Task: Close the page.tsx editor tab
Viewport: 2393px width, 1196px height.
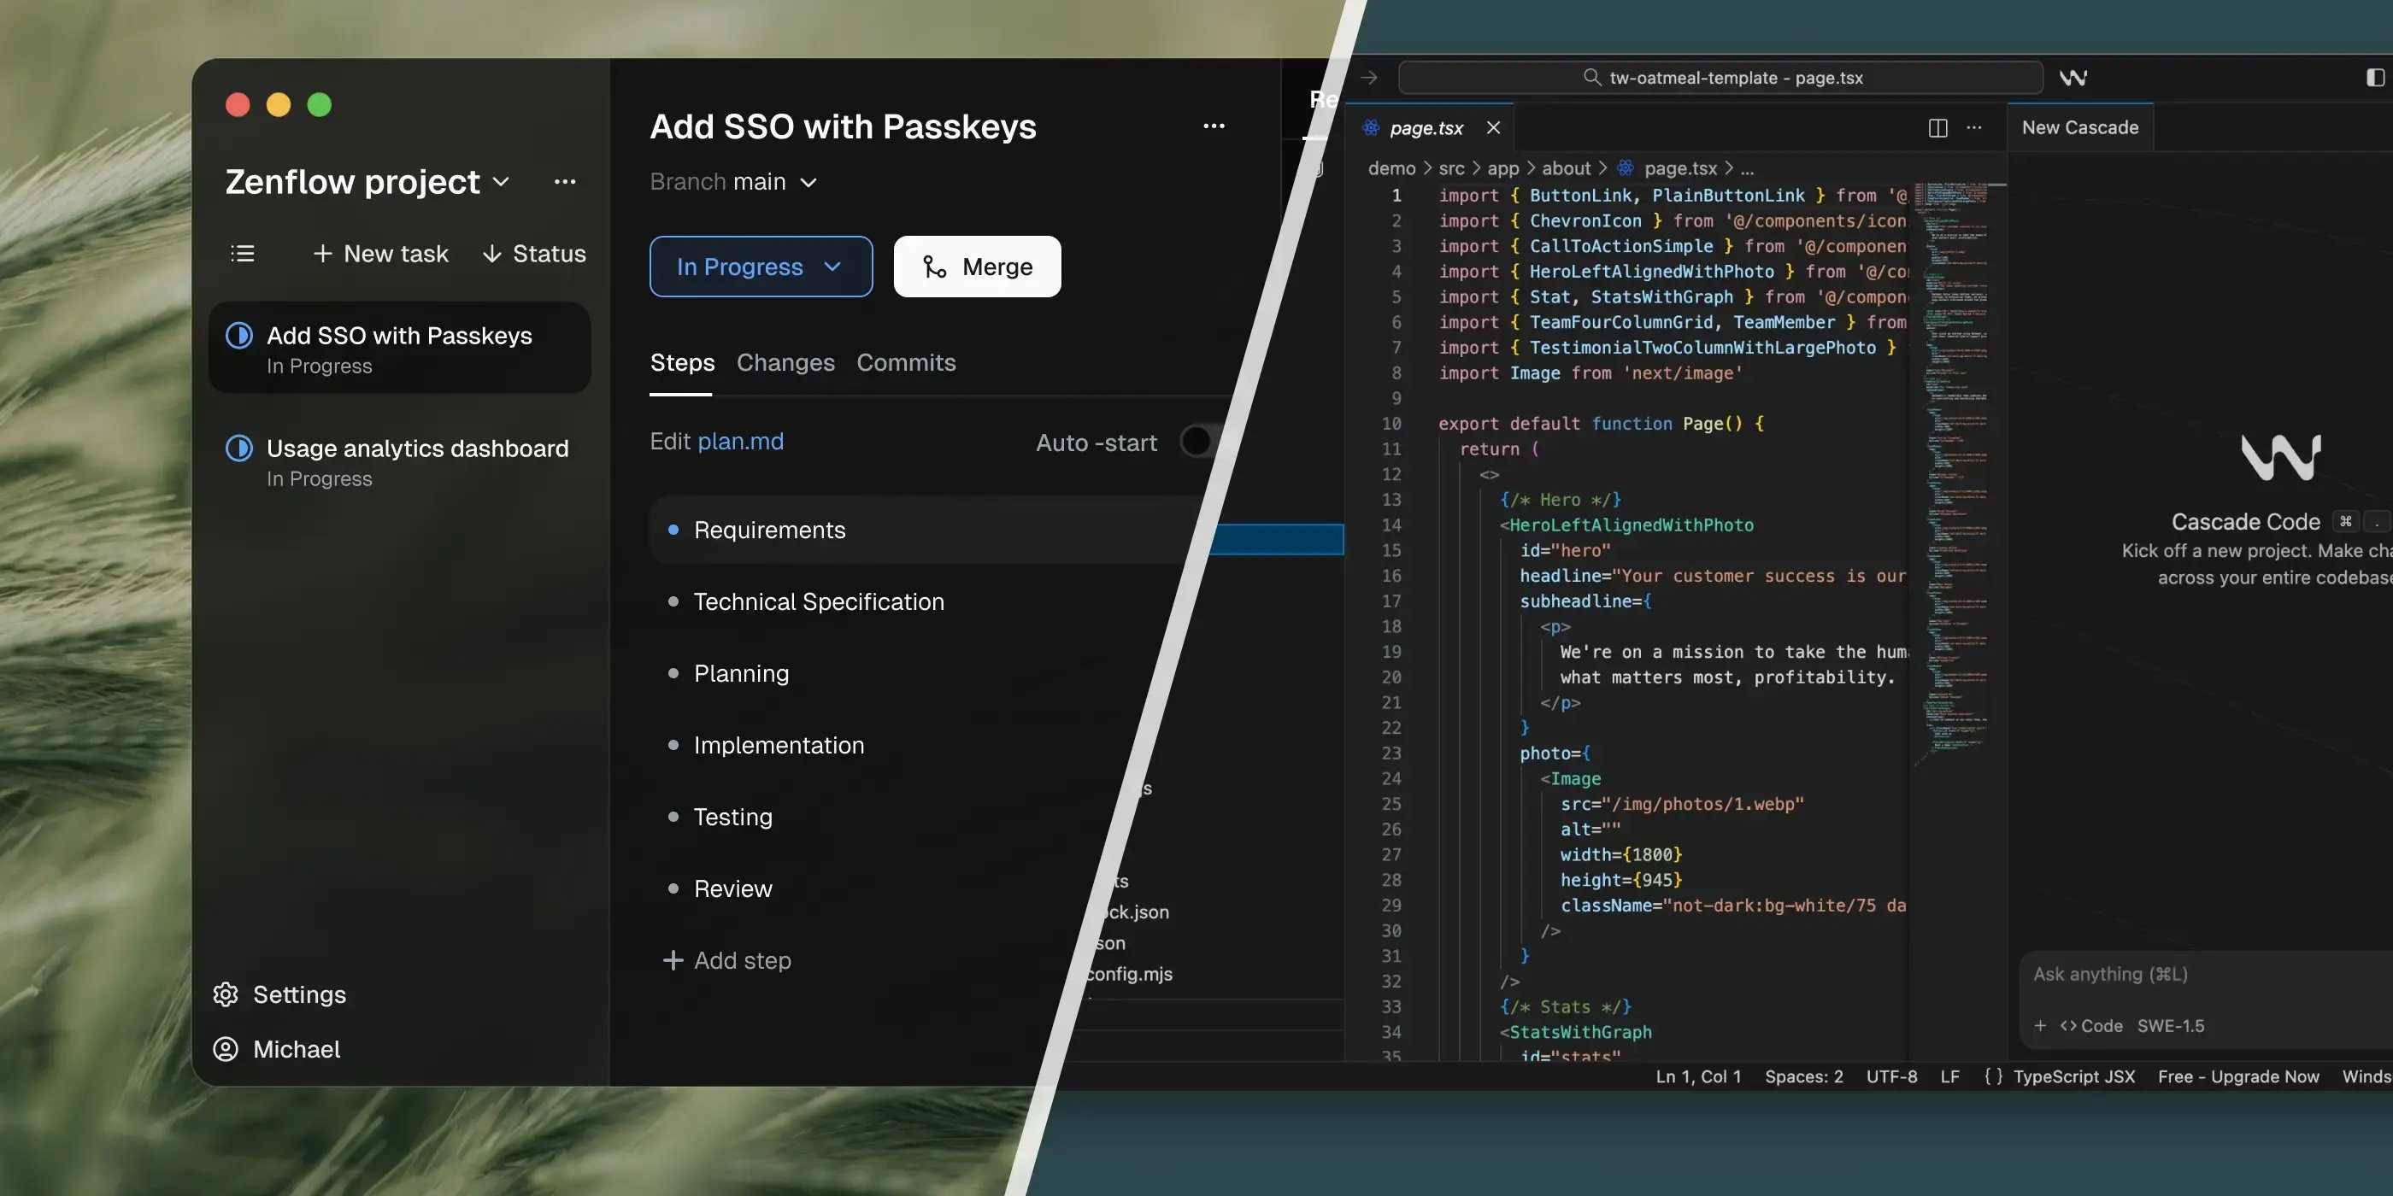Action: (1493, 128)
